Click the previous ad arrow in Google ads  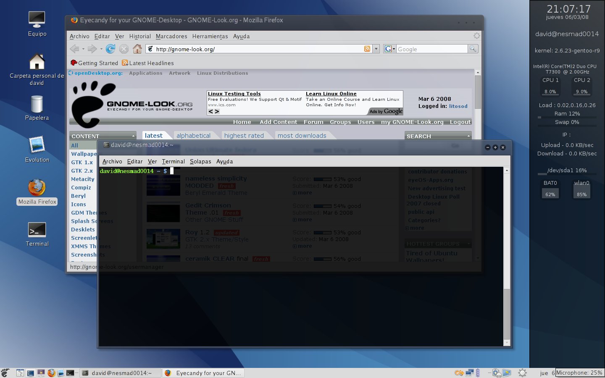[211, 112]
